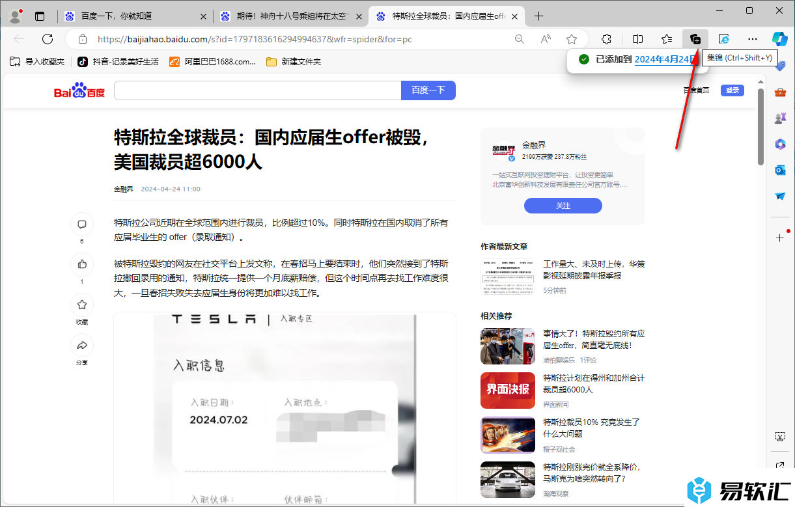Open the 百度首页 link
Screen dimensions: 795x507
tap(696, 90)
